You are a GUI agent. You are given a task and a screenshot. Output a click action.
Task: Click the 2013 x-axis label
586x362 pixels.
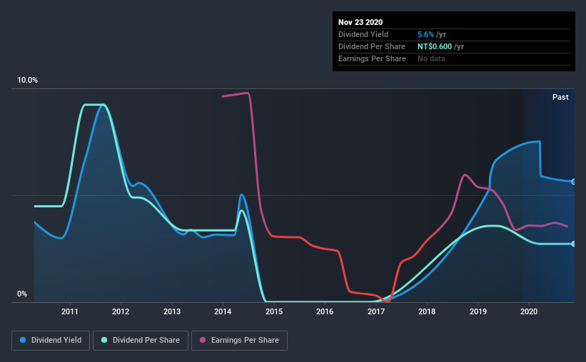pyautogui.click(x=172, y=311)
